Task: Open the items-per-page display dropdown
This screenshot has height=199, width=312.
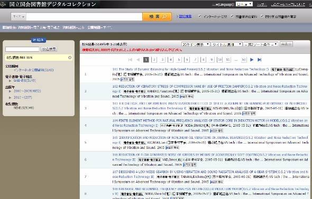Action: pos(196,44)
